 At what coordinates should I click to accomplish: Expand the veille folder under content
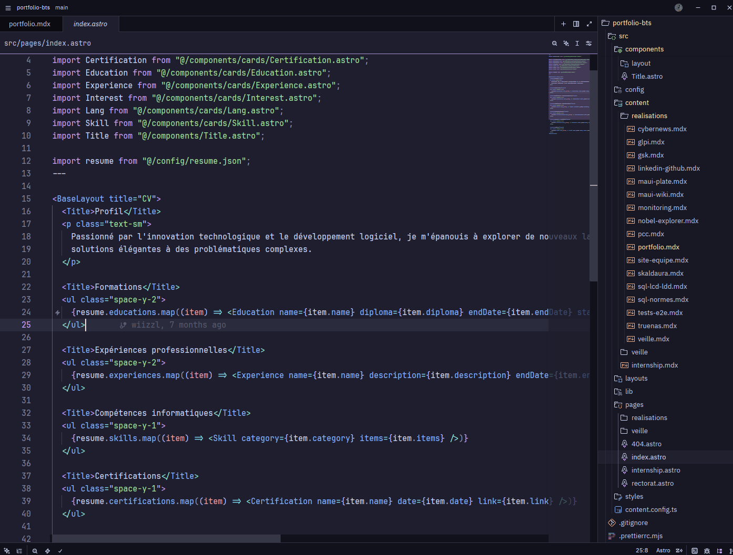tap(639, 352)
